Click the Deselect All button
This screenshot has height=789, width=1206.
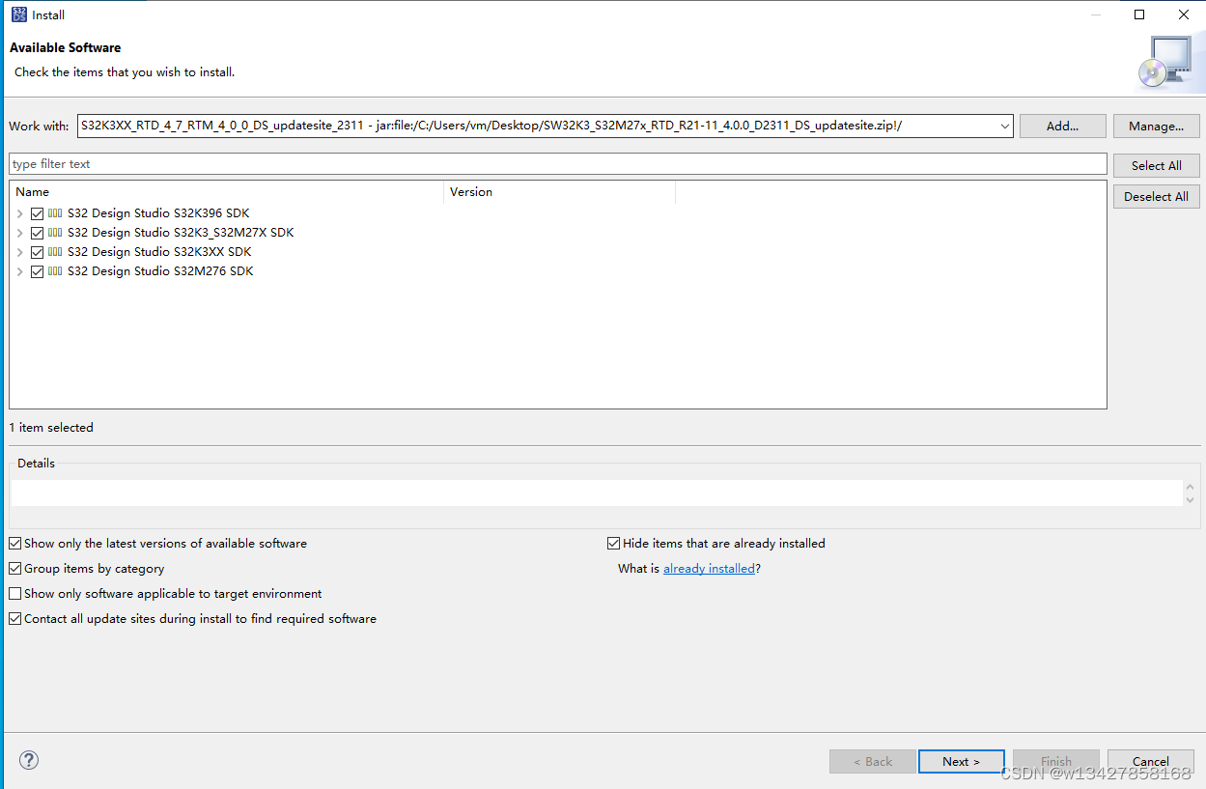click(x=1156, y=196)
